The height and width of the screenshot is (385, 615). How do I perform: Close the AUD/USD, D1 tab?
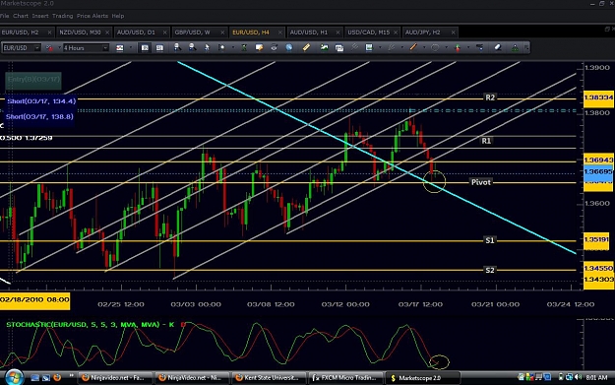point(164,32)
